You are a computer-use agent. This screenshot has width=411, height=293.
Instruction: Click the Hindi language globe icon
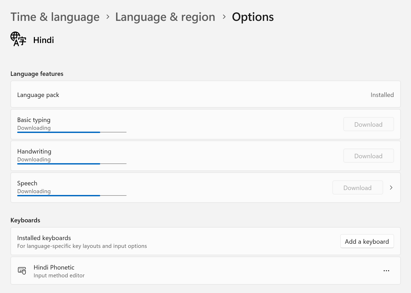click(18, 39)
